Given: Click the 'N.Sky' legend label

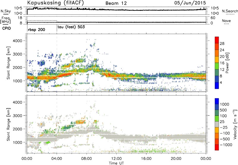Looking at the screenshot, I should (6, 11).
